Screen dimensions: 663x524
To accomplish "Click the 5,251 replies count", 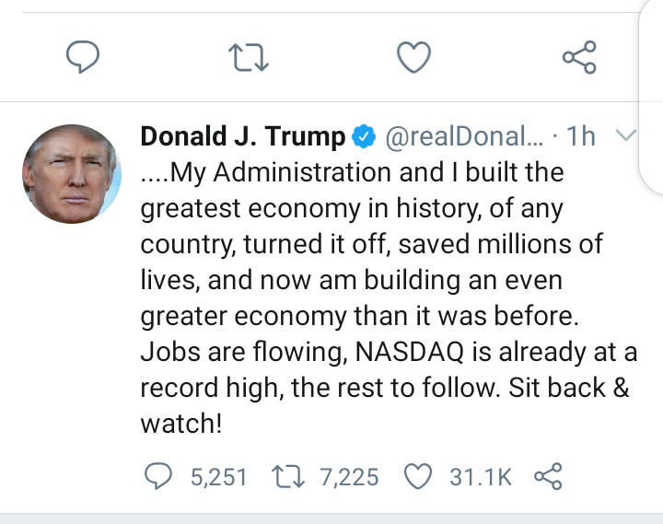I will click(218, 477).
